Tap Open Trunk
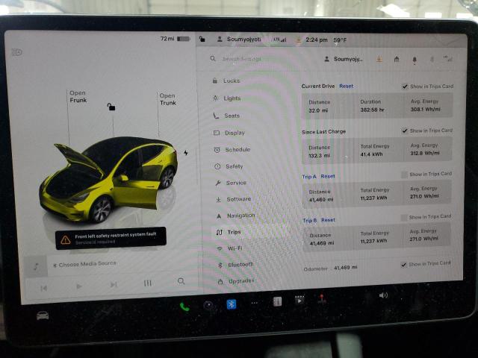 click(167, 99)
